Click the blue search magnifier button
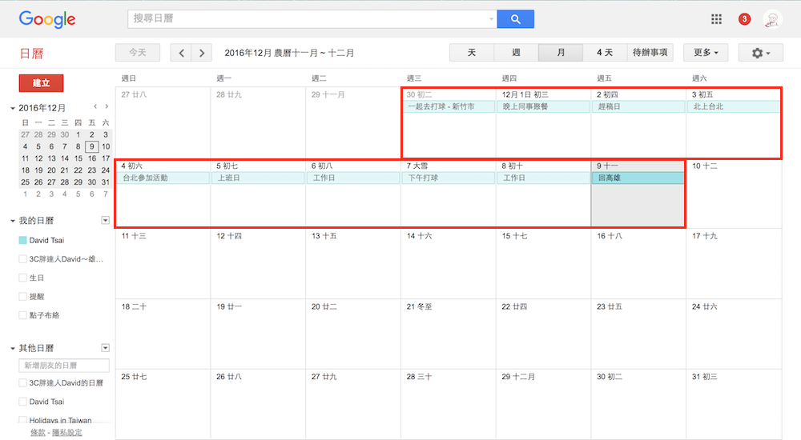The image size is (801, 440). (x=515, y=19)
